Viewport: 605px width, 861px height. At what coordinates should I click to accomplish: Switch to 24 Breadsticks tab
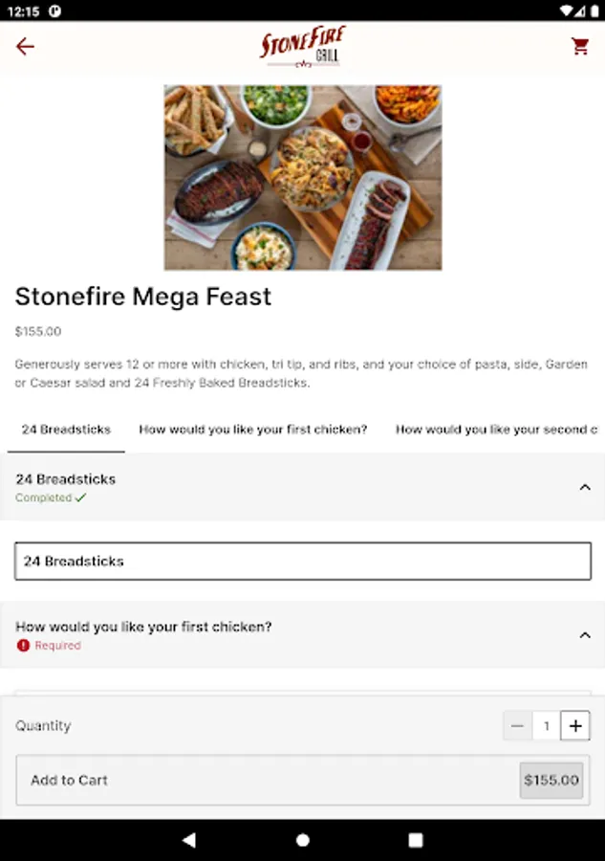point(66,430)
